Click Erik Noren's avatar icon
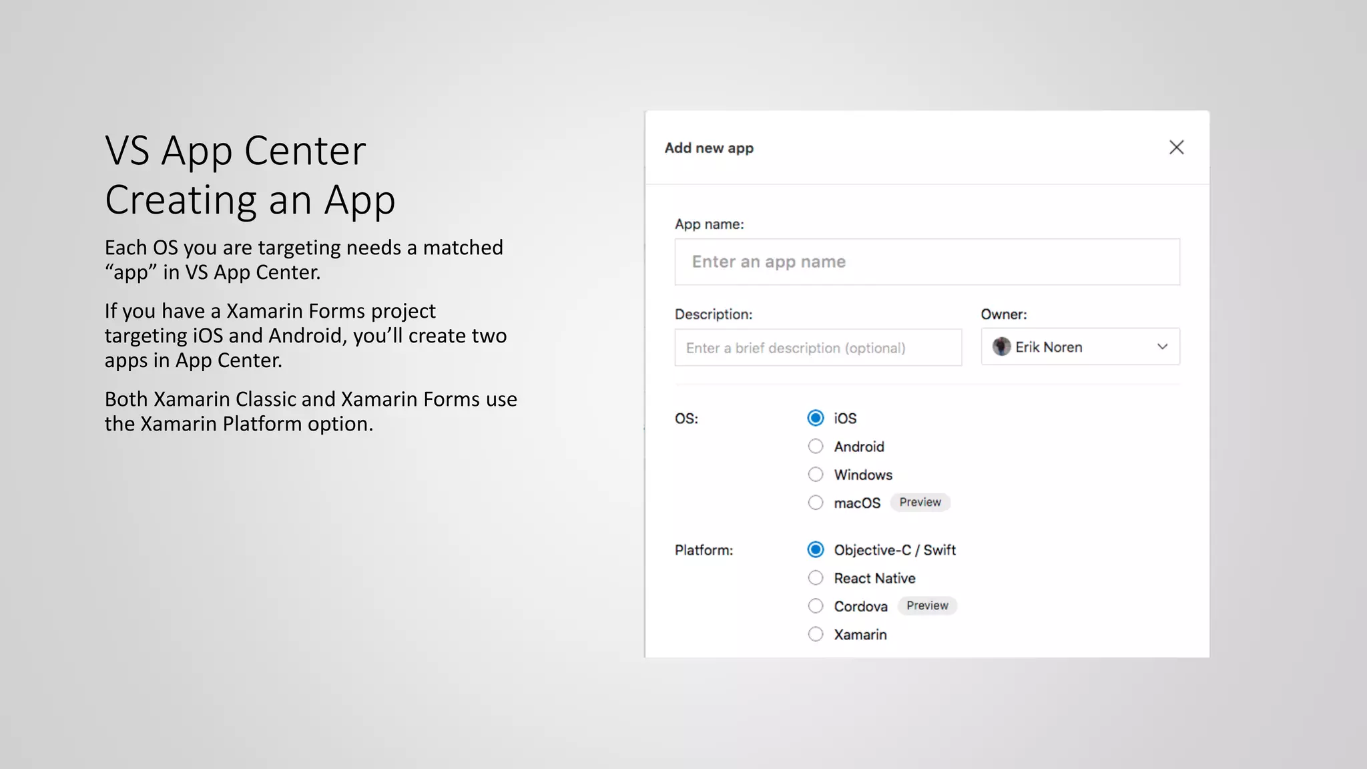This screenshot has width=1367, height=769. tap(1001, 346)
